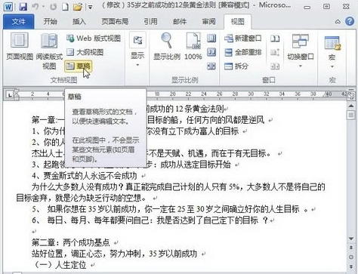358x274 pixels.
Task: Minimize the ribbon with the caret icon
Action: (x=338, y=22)
